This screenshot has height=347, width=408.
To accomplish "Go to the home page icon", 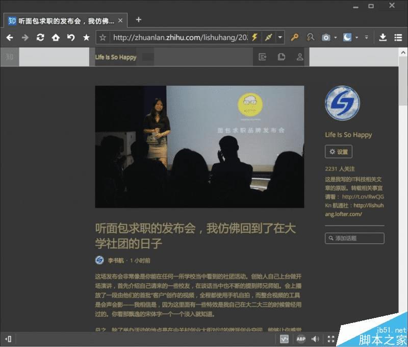I will (x=56, y=38).
